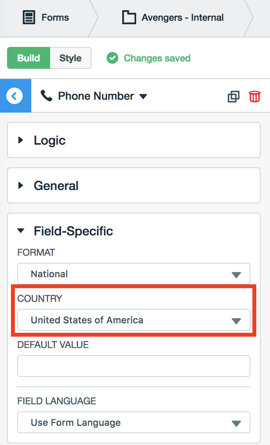270x445 pixels.
Task: Click the blue back arrow button
Action: (15, 96)
